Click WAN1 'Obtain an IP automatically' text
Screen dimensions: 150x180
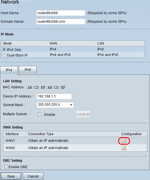48,141
